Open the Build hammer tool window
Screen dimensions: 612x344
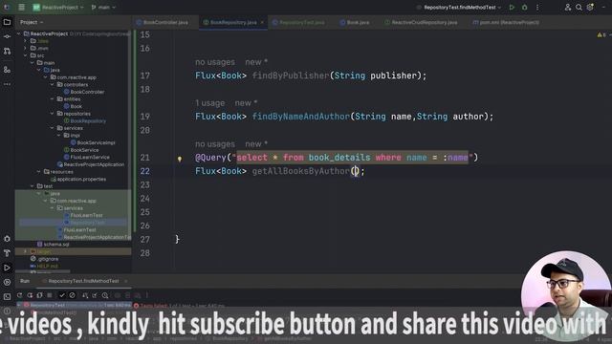click(7, 253)
